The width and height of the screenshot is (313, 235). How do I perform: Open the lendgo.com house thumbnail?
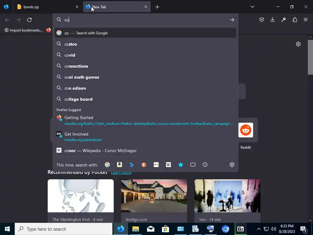154,196
